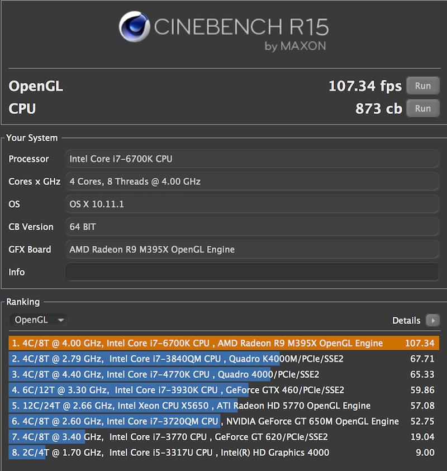
Task: Select ranking row 5 Xeon X5650
Action: 224,406
